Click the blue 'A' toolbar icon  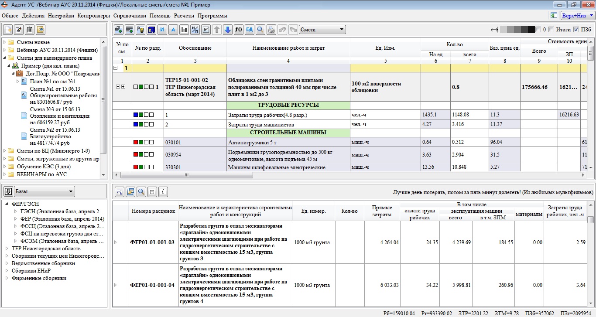point(173,30)
